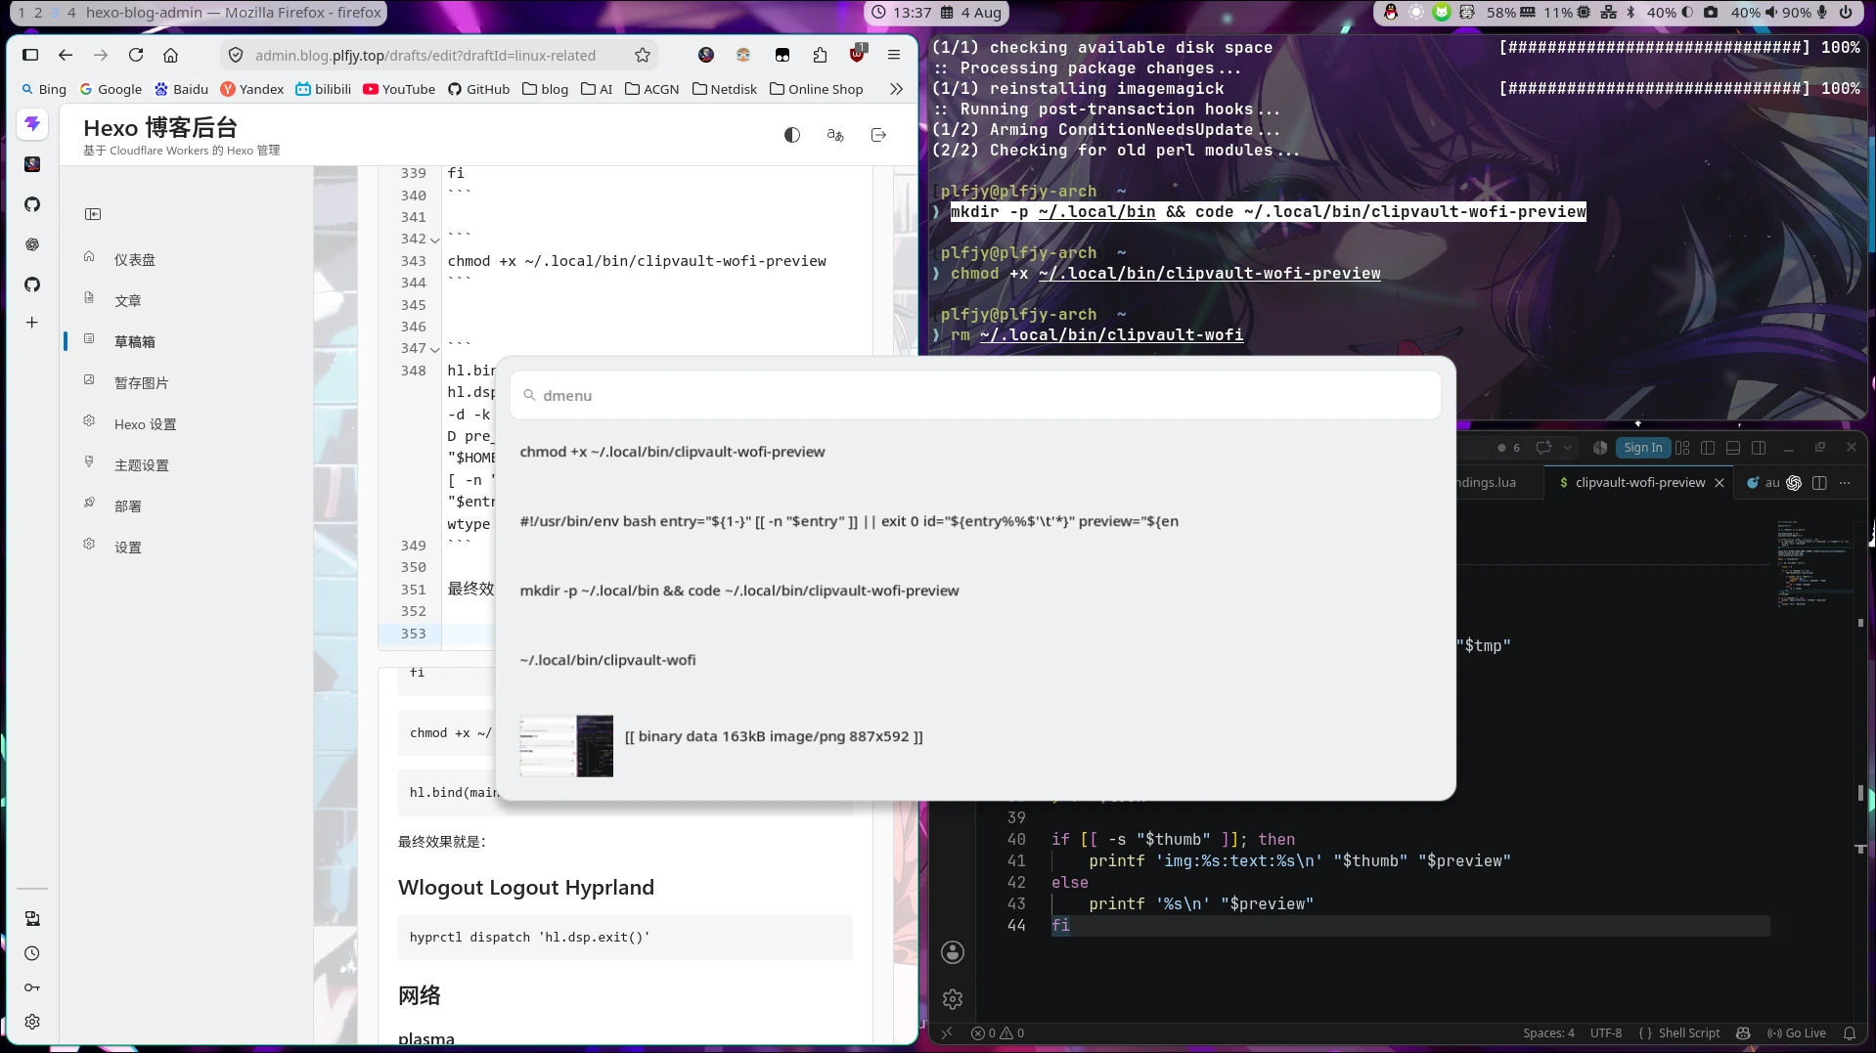Screen dimensions: 1876x1053
Task: Reload the Firefox page
Action: [136, 55]
